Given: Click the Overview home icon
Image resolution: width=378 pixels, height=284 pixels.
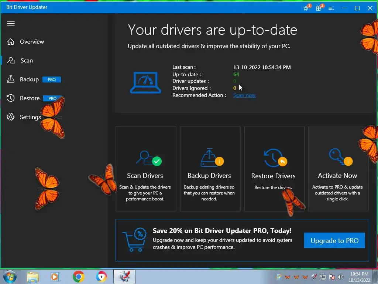Looking at the screenshot, I should (x=11, y=42).
